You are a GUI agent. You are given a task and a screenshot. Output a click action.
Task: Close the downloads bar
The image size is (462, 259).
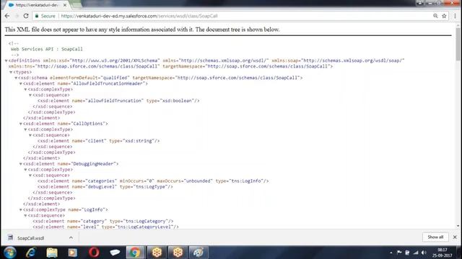pos(455,237)
